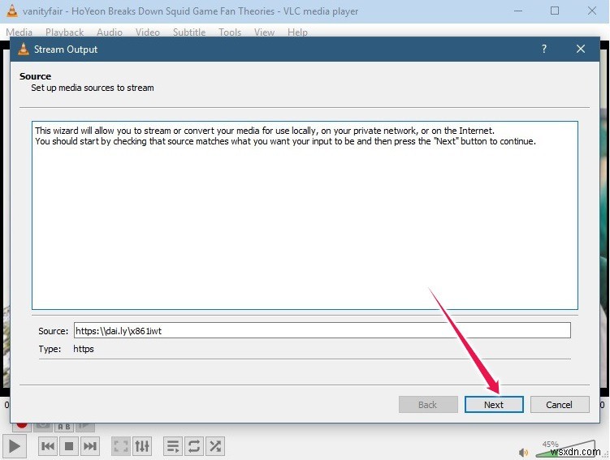Click the A-B loop button
Screen dimensions: 610x460
coord(64,426)
